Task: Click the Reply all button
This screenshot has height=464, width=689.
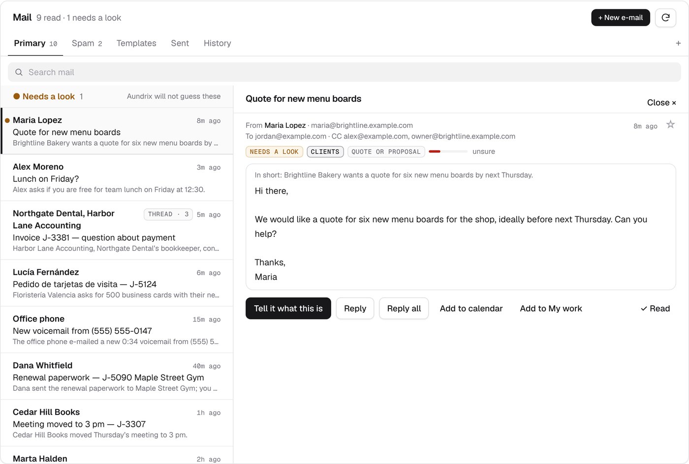Action: (404, 309)
